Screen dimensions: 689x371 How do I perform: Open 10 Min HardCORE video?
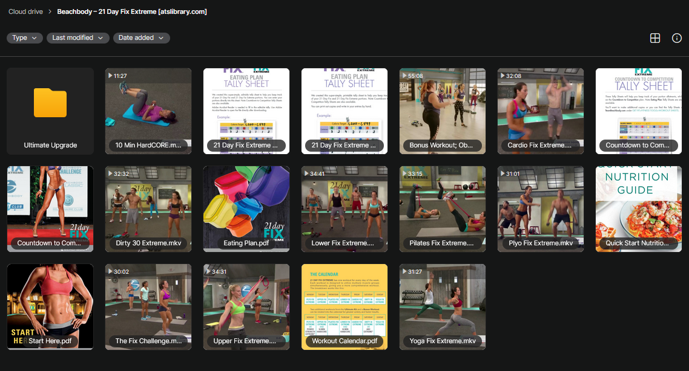point(148,111)
